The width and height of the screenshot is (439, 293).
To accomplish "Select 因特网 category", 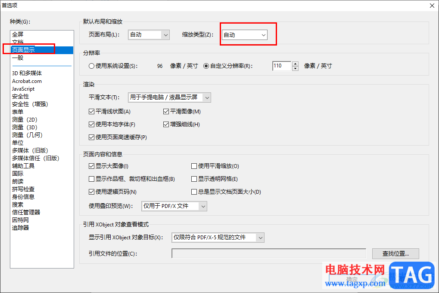I will 20,220.
